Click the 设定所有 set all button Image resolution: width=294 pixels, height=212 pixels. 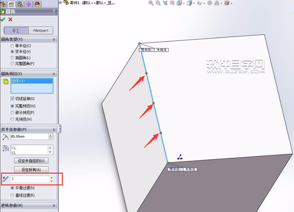(31, 170)
